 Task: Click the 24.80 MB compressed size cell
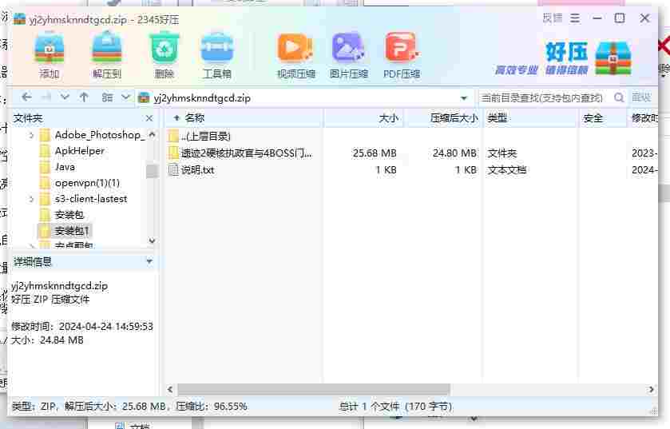pyautogui.click(x=454, y=153)
